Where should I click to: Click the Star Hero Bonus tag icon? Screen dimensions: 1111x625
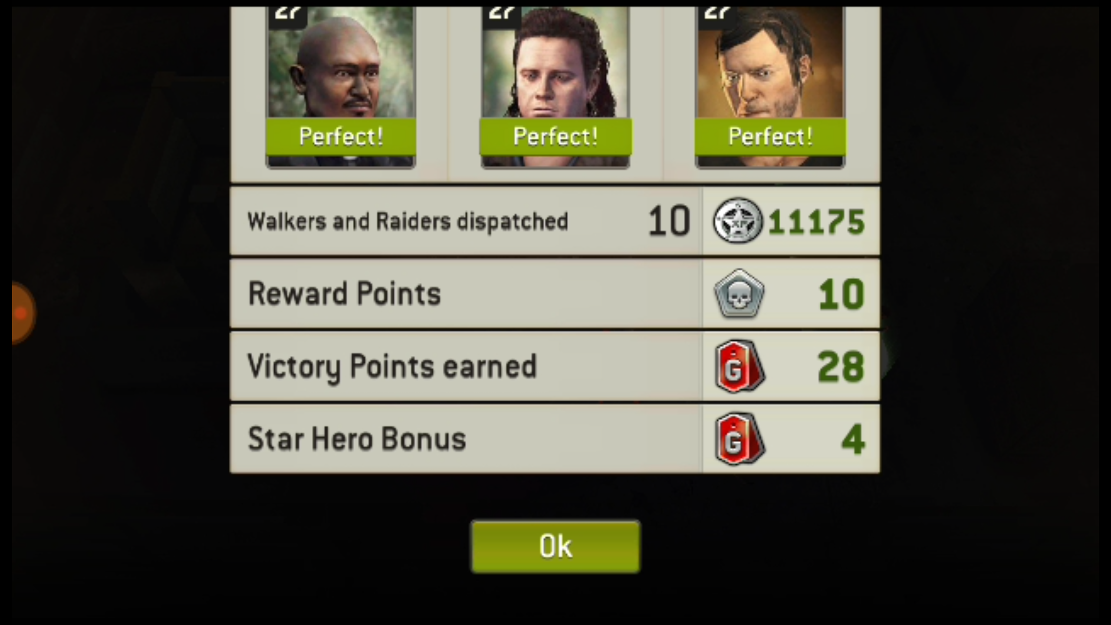coord(739,439)
